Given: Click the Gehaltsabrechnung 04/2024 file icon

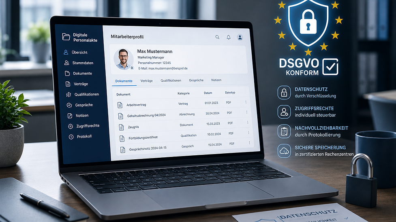Looking at the screenshot, I should (x=121, y=116).
